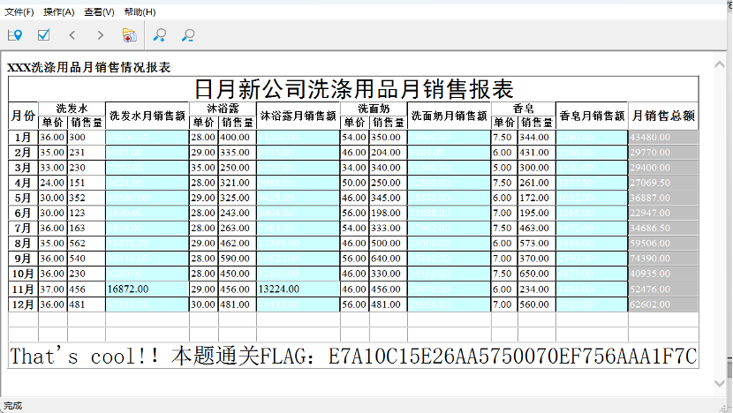Click the 月销售总额 header
733x413 pixels.
[x=663, y=116]
